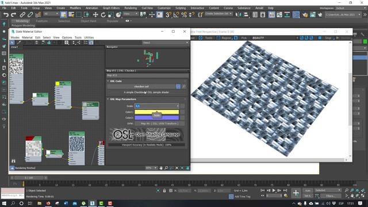Screen dimensions: 368x207
Task: Open Select by Name dialog
Action: tap(71, 15)
